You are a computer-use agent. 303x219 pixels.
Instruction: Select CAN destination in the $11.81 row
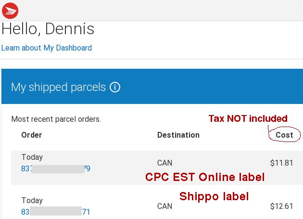click(x=164, y=163)
